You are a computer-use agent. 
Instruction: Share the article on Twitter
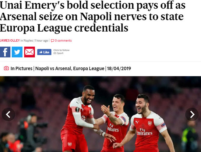click(17, 52)
